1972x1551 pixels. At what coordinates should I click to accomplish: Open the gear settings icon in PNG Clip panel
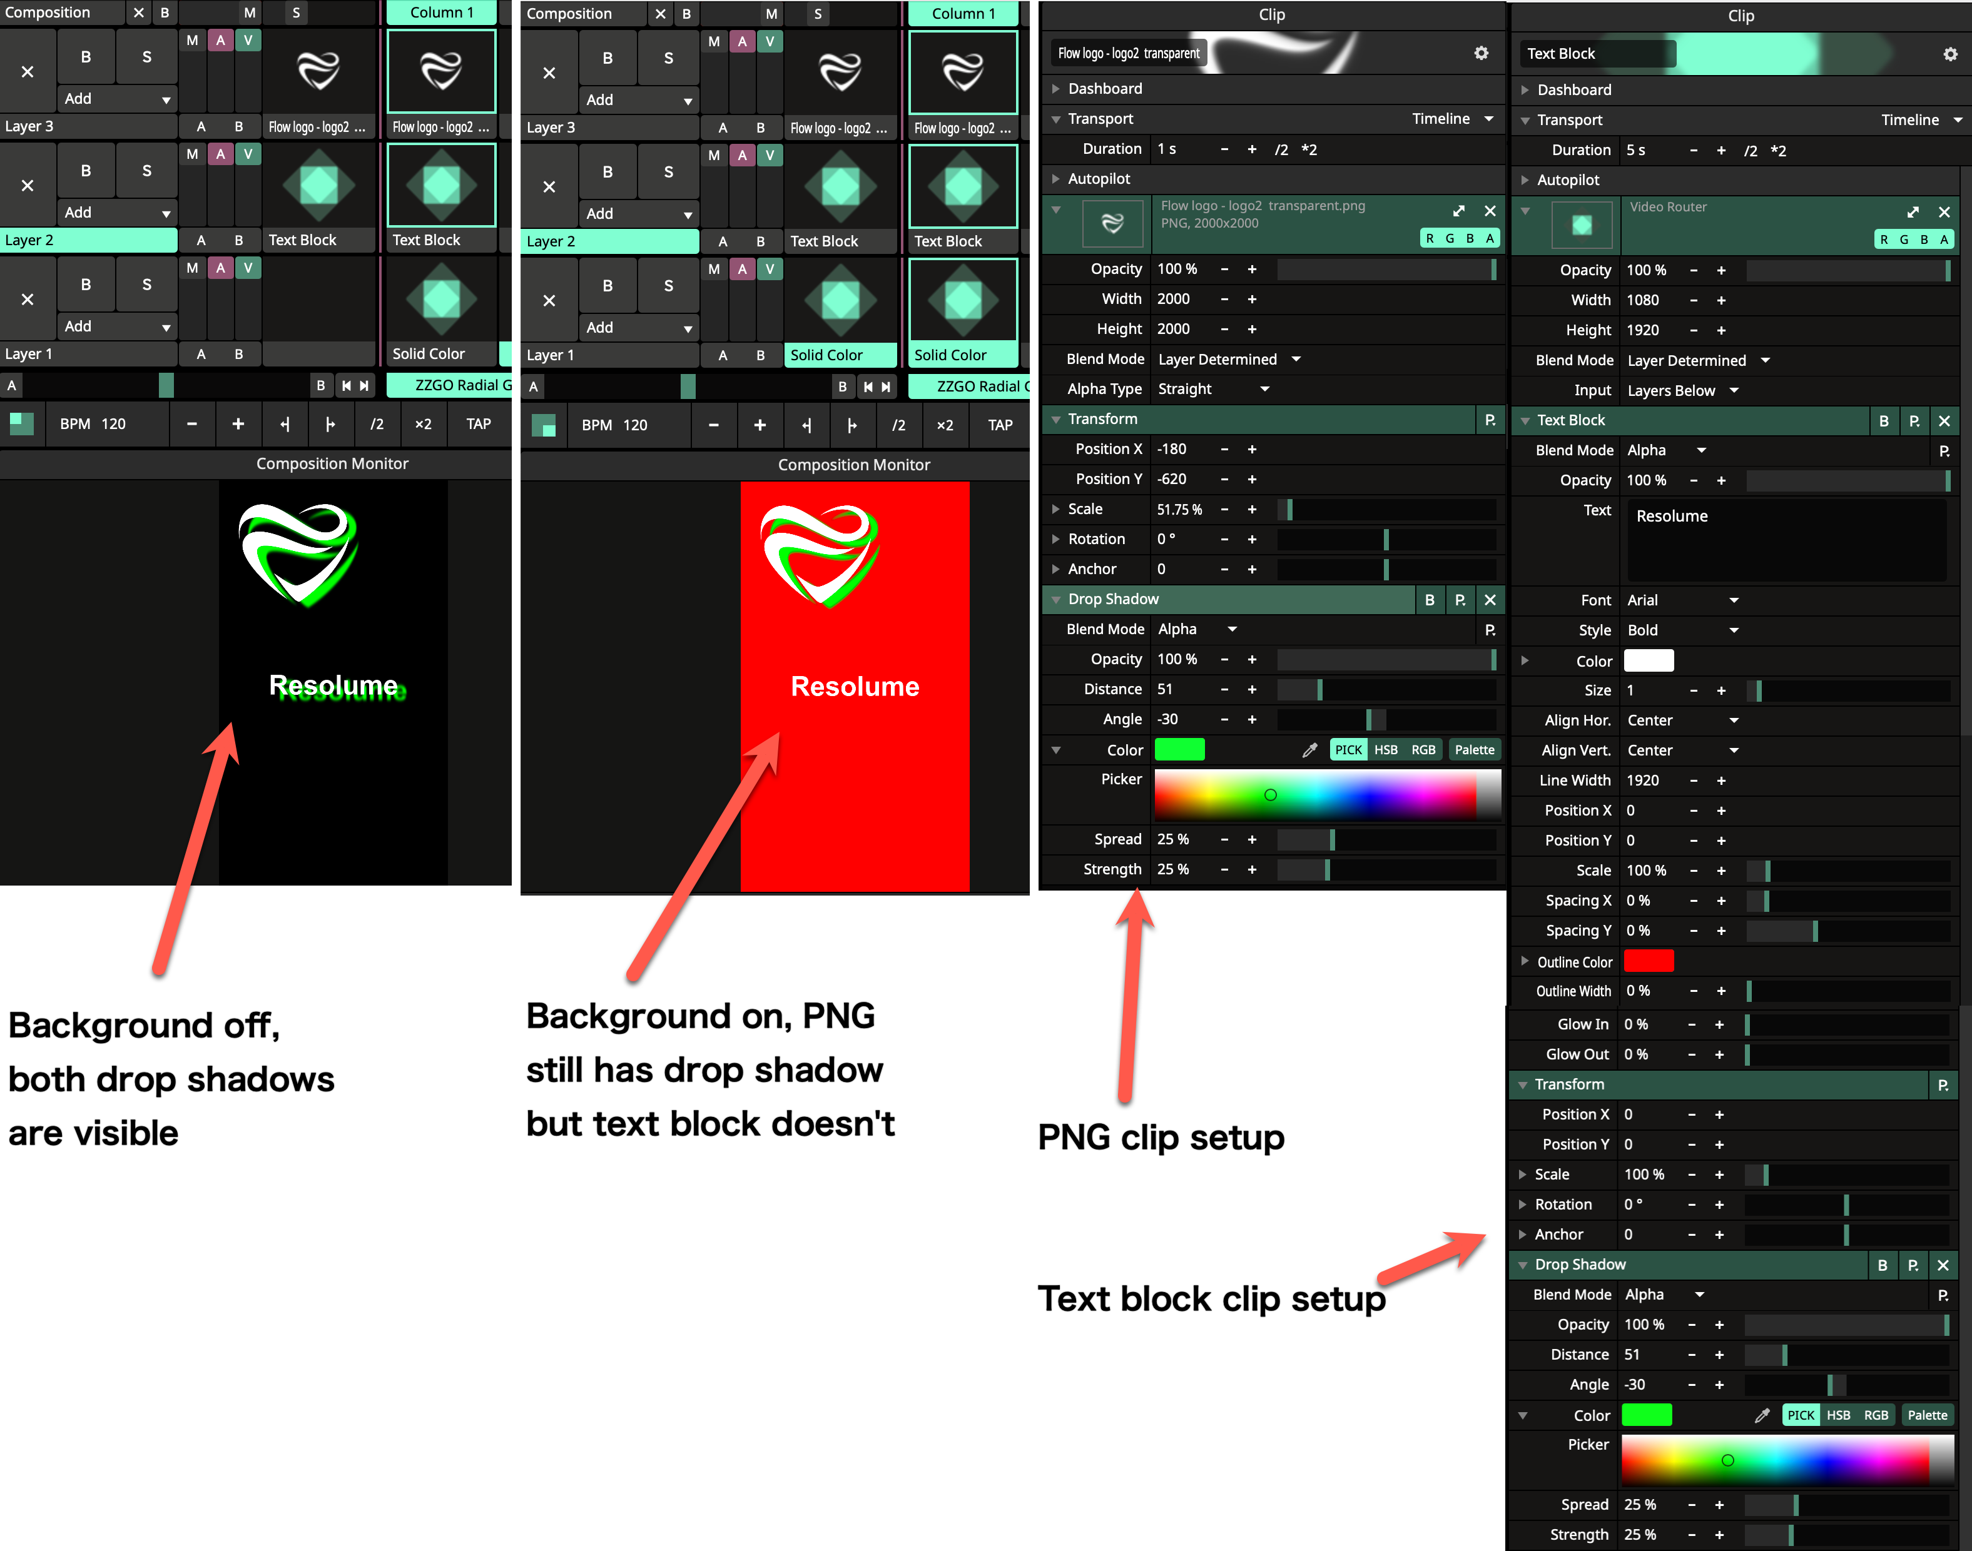[x=1481, y=53]
